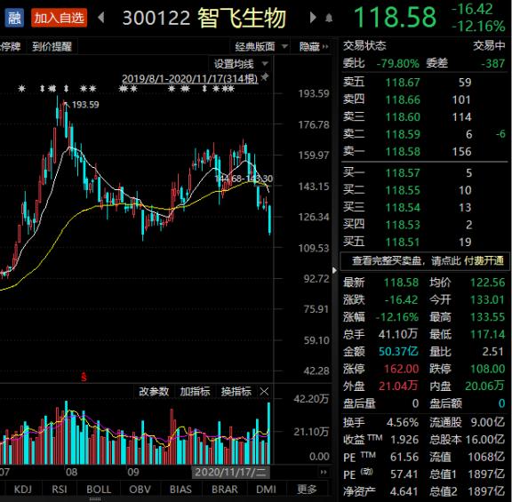This screenshot has width=512, height=502.
Task: Click the bell price alert icon
Action: pyautogui.click(x=329, y=18)
